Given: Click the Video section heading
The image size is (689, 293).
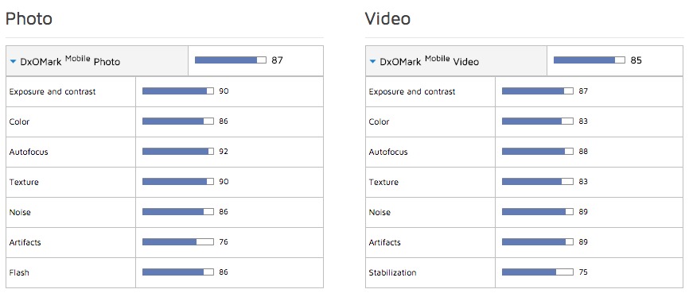Looking at the screenshot, I should coord(387,18).
